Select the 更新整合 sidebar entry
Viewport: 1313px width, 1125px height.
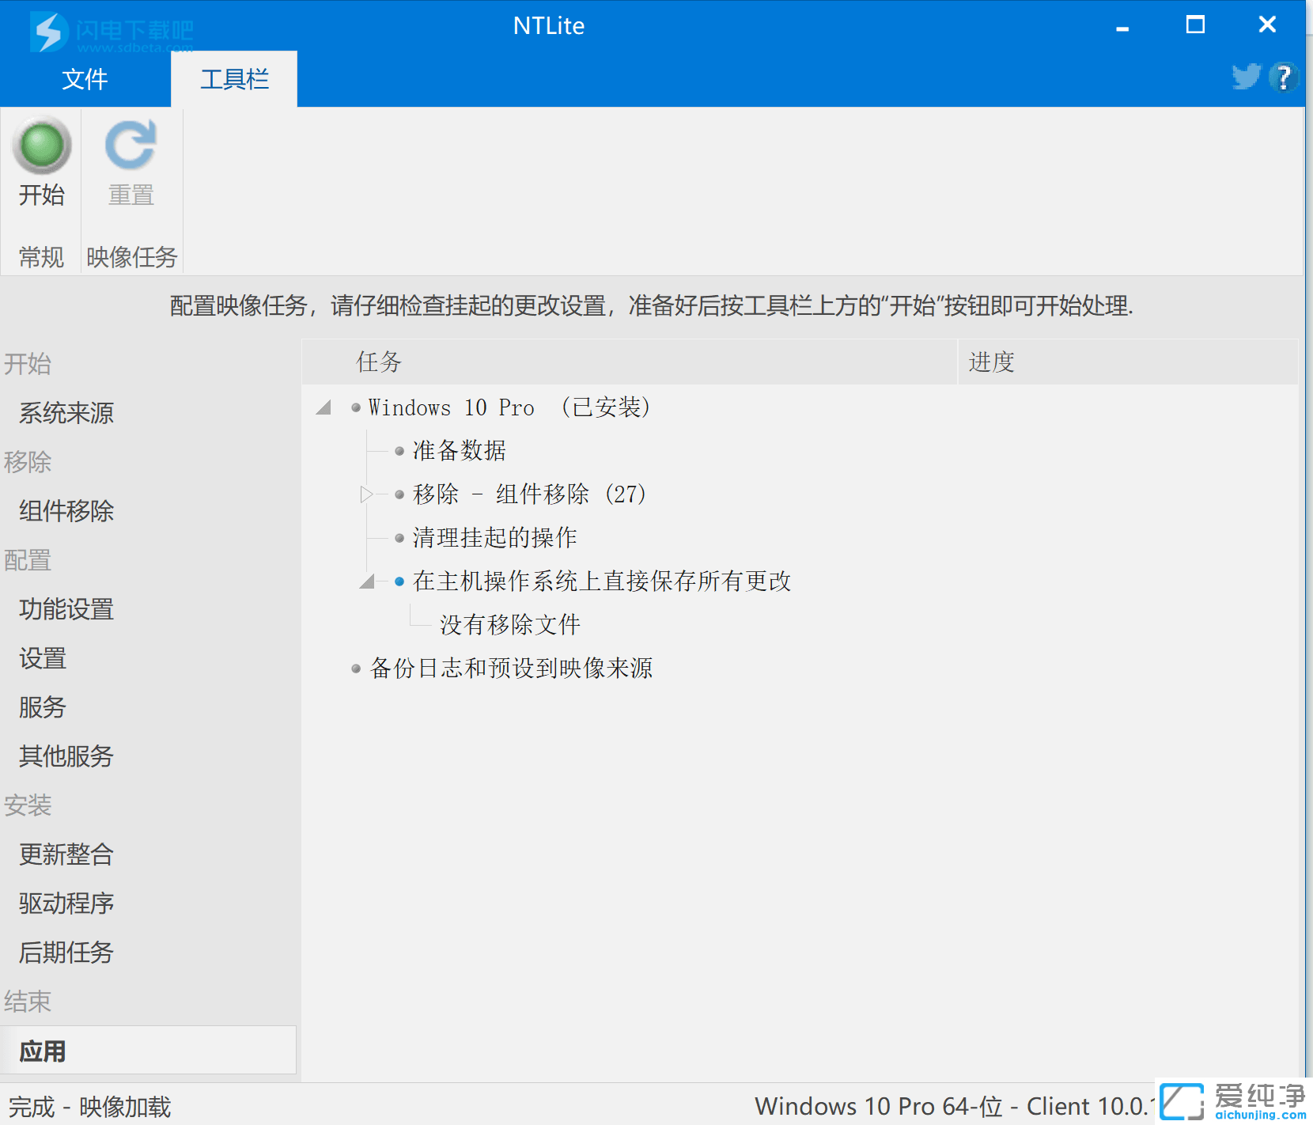point(66,854)
